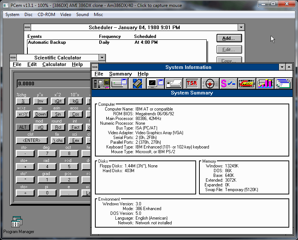
Task: Open the System Summary computer icon in toolbar
Action: pos(102,84)
